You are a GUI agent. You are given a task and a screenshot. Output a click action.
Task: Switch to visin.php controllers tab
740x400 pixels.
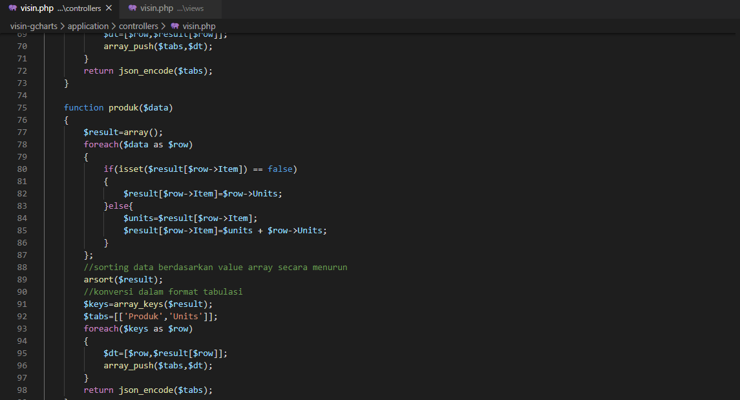click(60, 8)
